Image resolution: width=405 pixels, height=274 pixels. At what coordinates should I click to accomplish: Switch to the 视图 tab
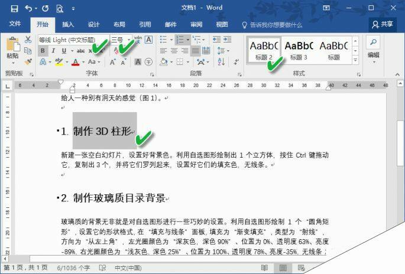[222, 25]
